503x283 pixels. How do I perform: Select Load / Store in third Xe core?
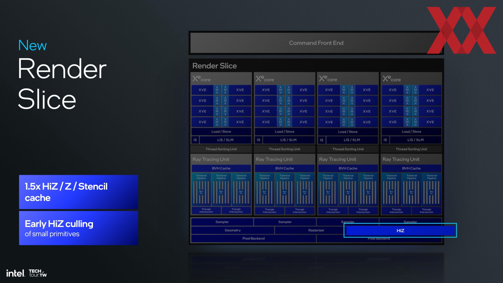(x=348, y=132)
